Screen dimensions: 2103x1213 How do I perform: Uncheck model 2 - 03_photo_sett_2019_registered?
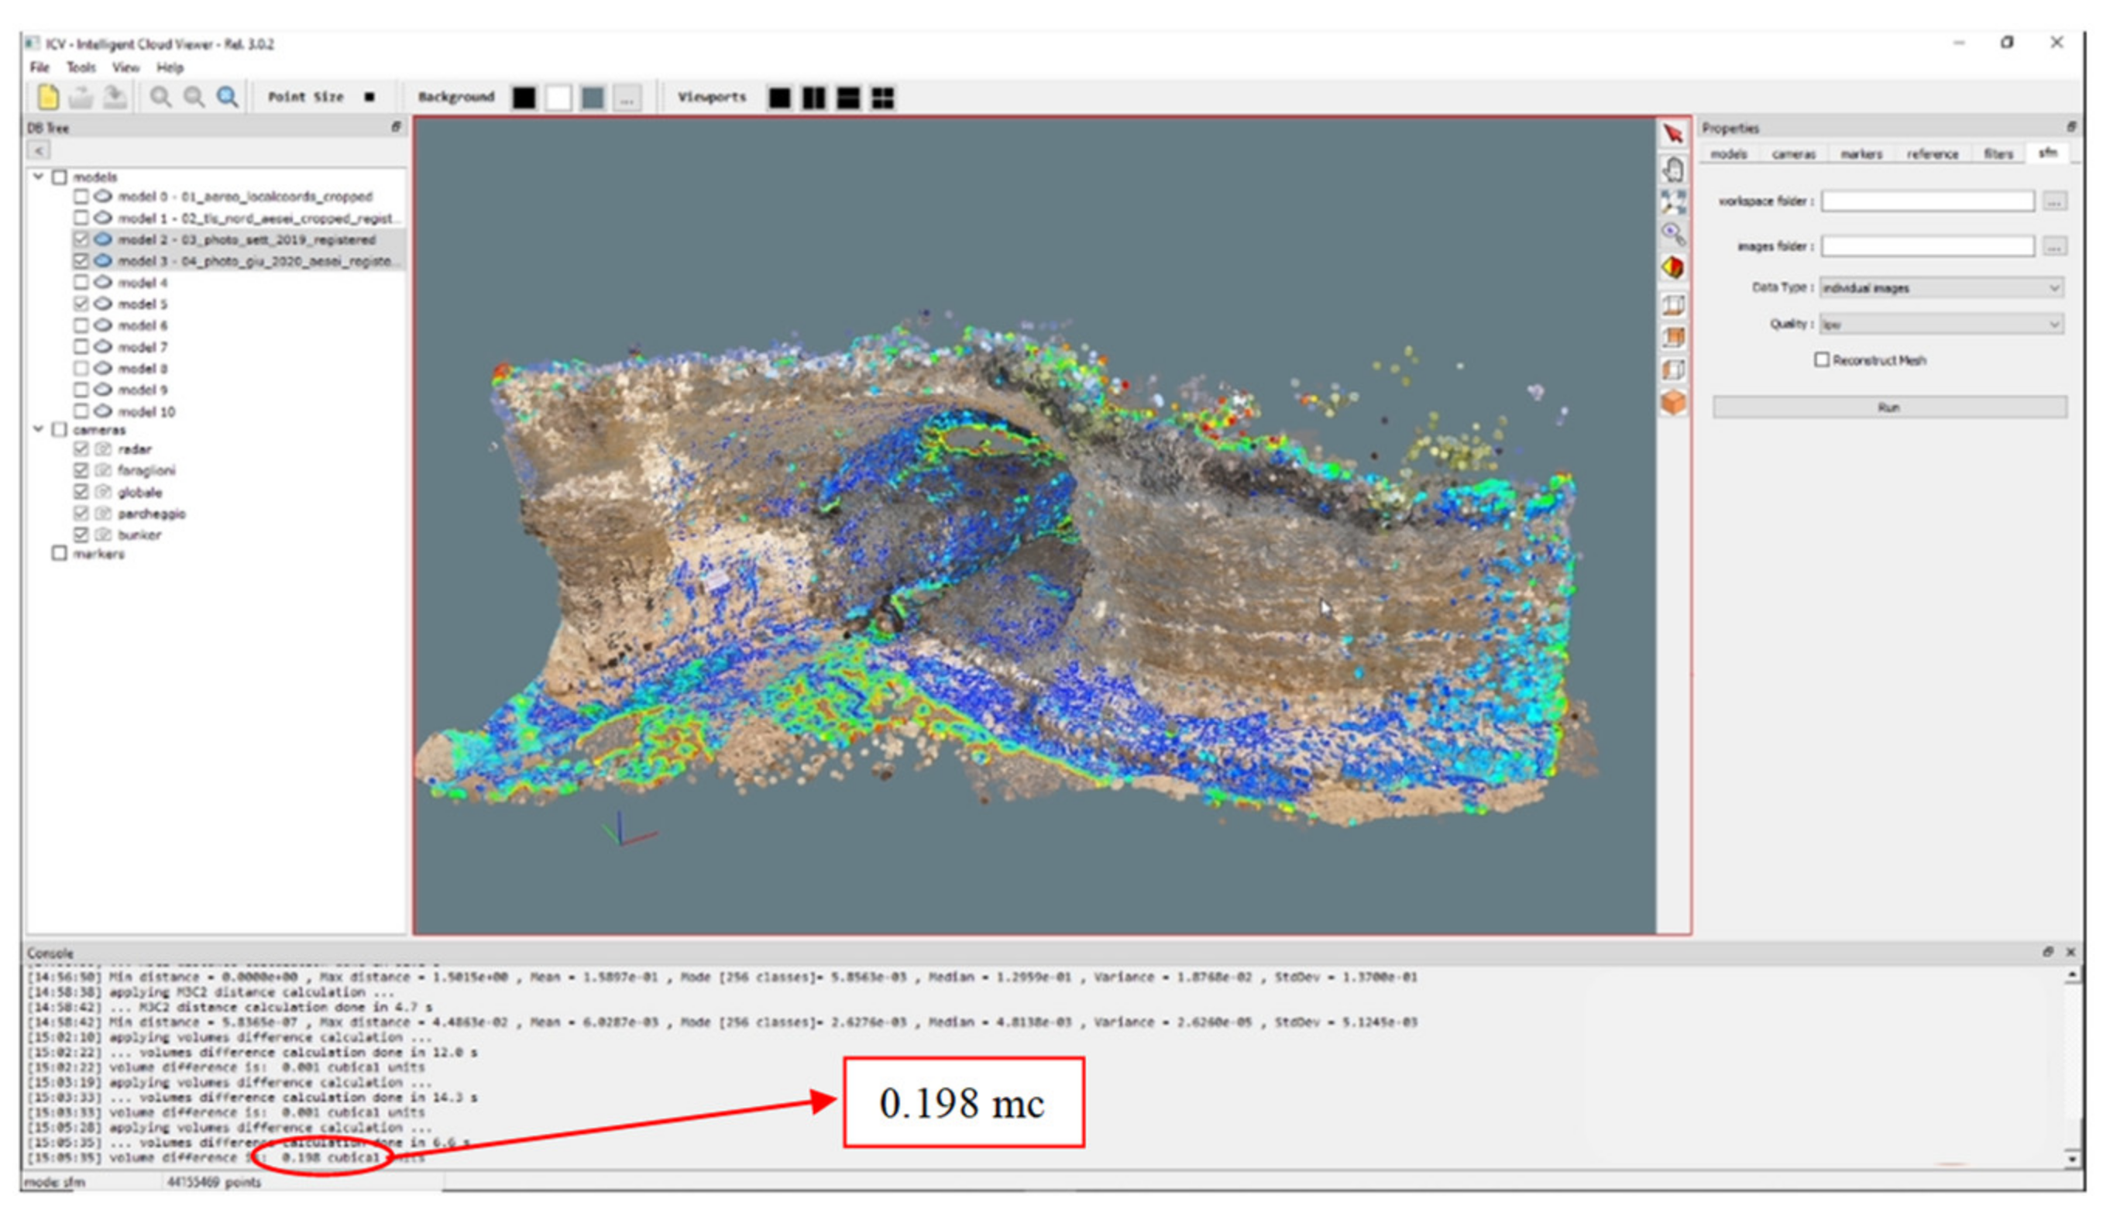[81, 239]
